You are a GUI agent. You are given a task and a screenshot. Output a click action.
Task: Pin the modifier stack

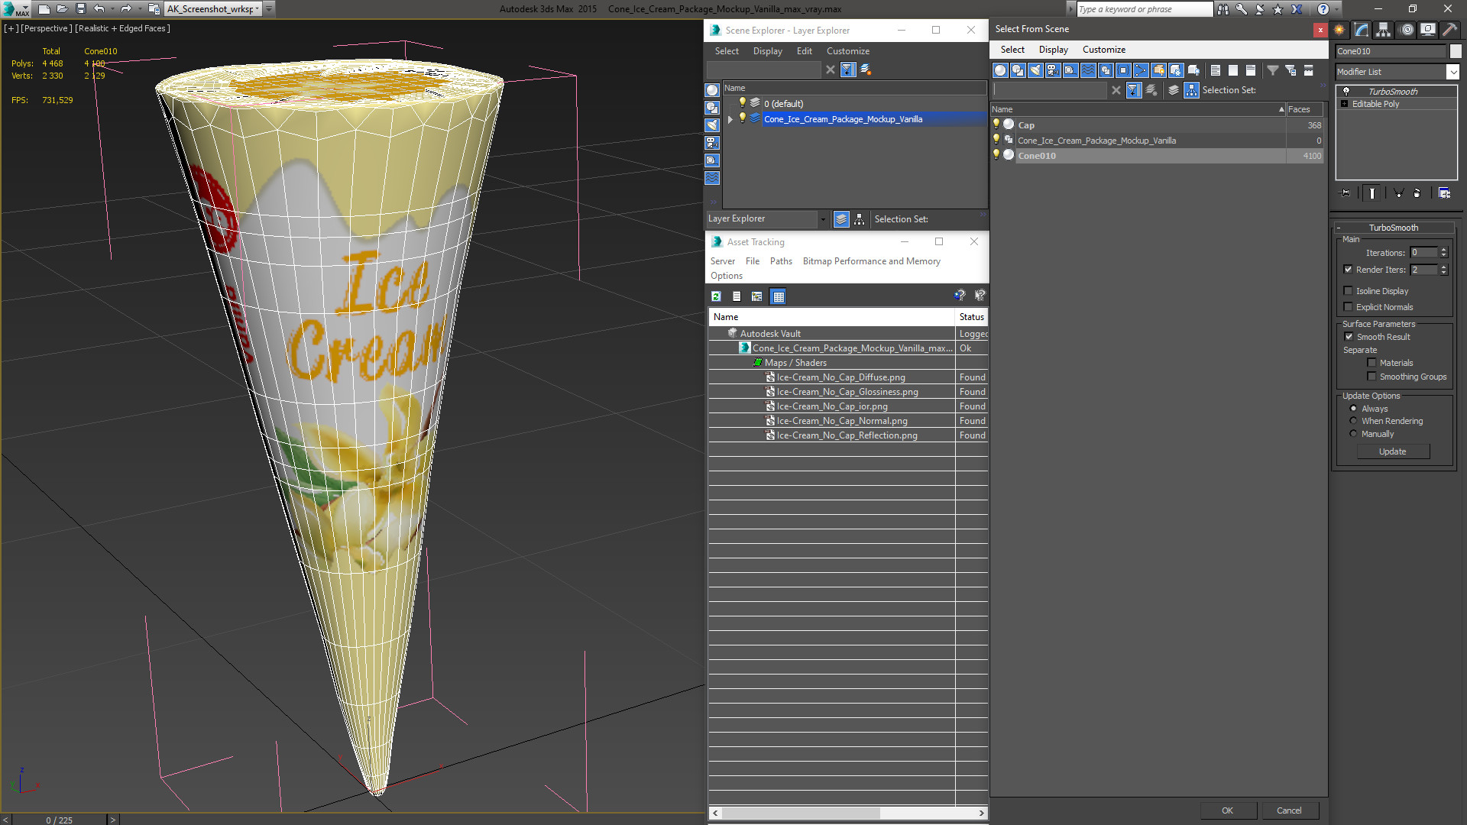(1346, 193)
